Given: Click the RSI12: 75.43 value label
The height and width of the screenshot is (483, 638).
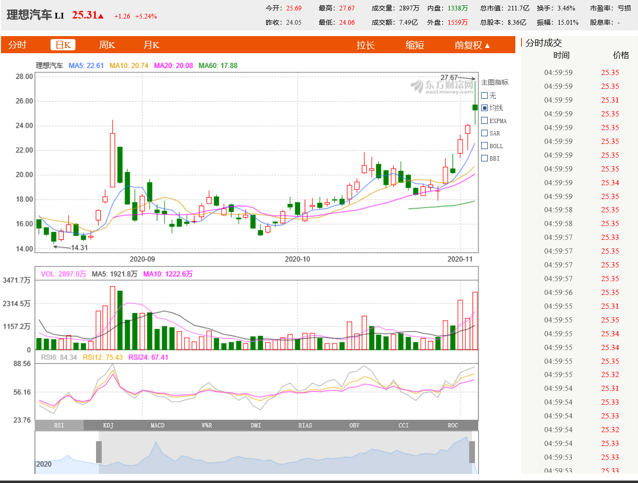Looking at the screenshot, I should point(103,357).
